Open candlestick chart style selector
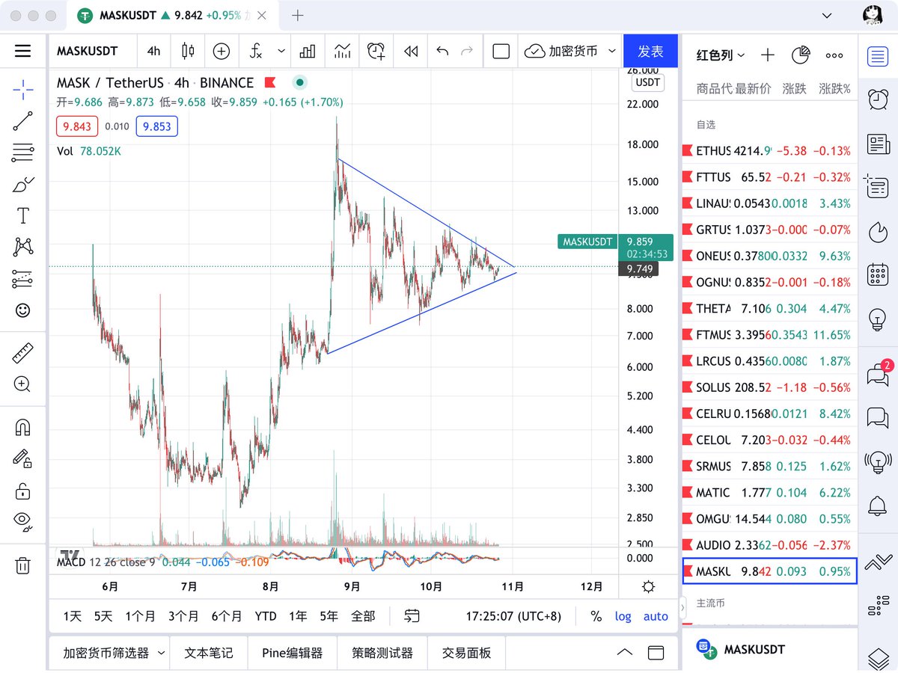898x673 pixels. (187, 51)
